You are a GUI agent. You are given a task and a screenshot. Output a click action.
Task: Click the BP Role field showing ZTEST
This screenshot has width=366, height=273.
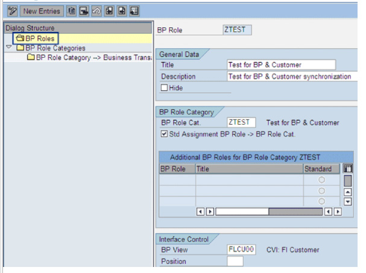[x=237, y=30]
